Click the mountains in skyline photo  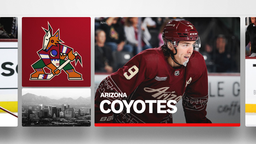56,98
